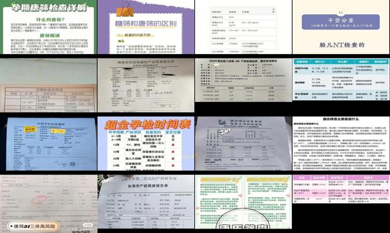Image resolution: width=390 pixels, height=233 pixels.
Task: Open the blue report thumbnail with WOW sticker
Action: pos(48,144)
